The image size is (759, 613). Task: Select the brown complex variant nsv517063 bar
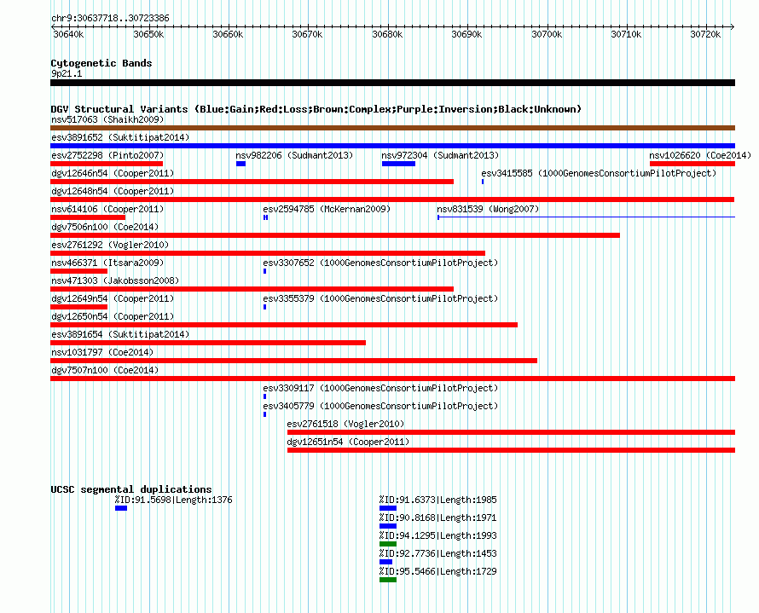(x=392, y=128)
